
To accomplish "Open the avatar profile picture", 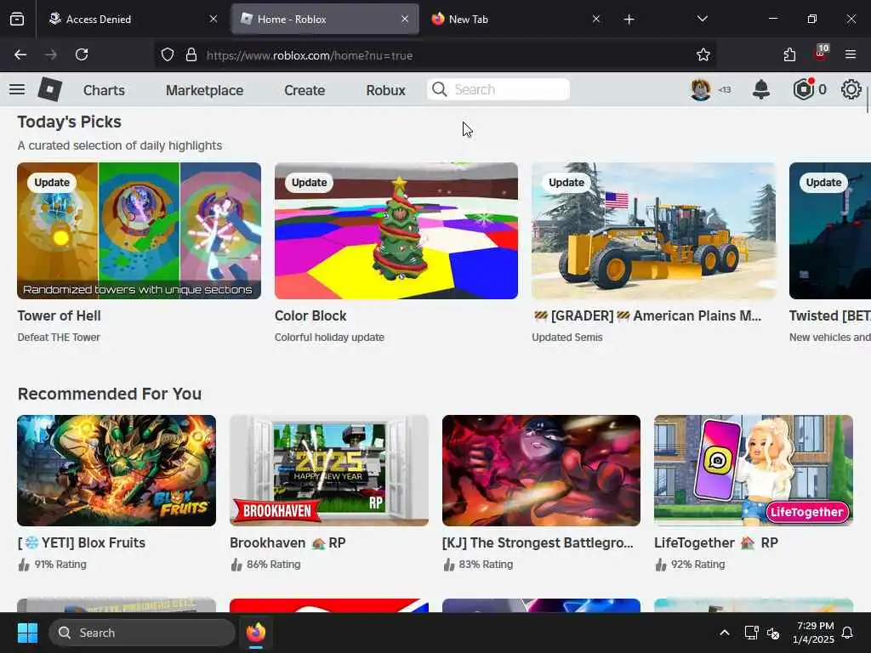I will pos(701,89).
